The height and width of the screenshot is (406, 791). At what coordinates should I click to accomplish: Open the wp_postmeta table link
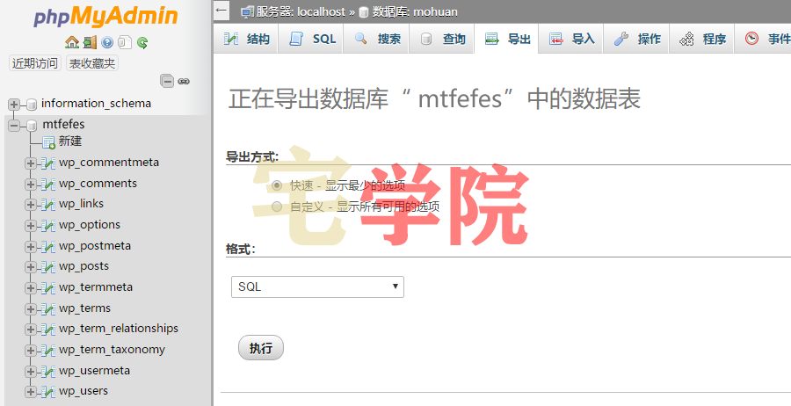(x=95, y=246)
